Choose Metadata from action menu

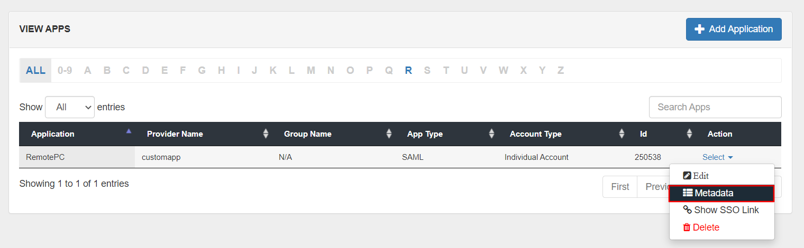[722, 194]
